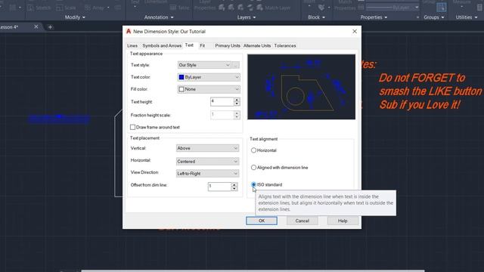Click the Offset from dim line field
Viewport: 484px width, 272px height.
[219, 187]
